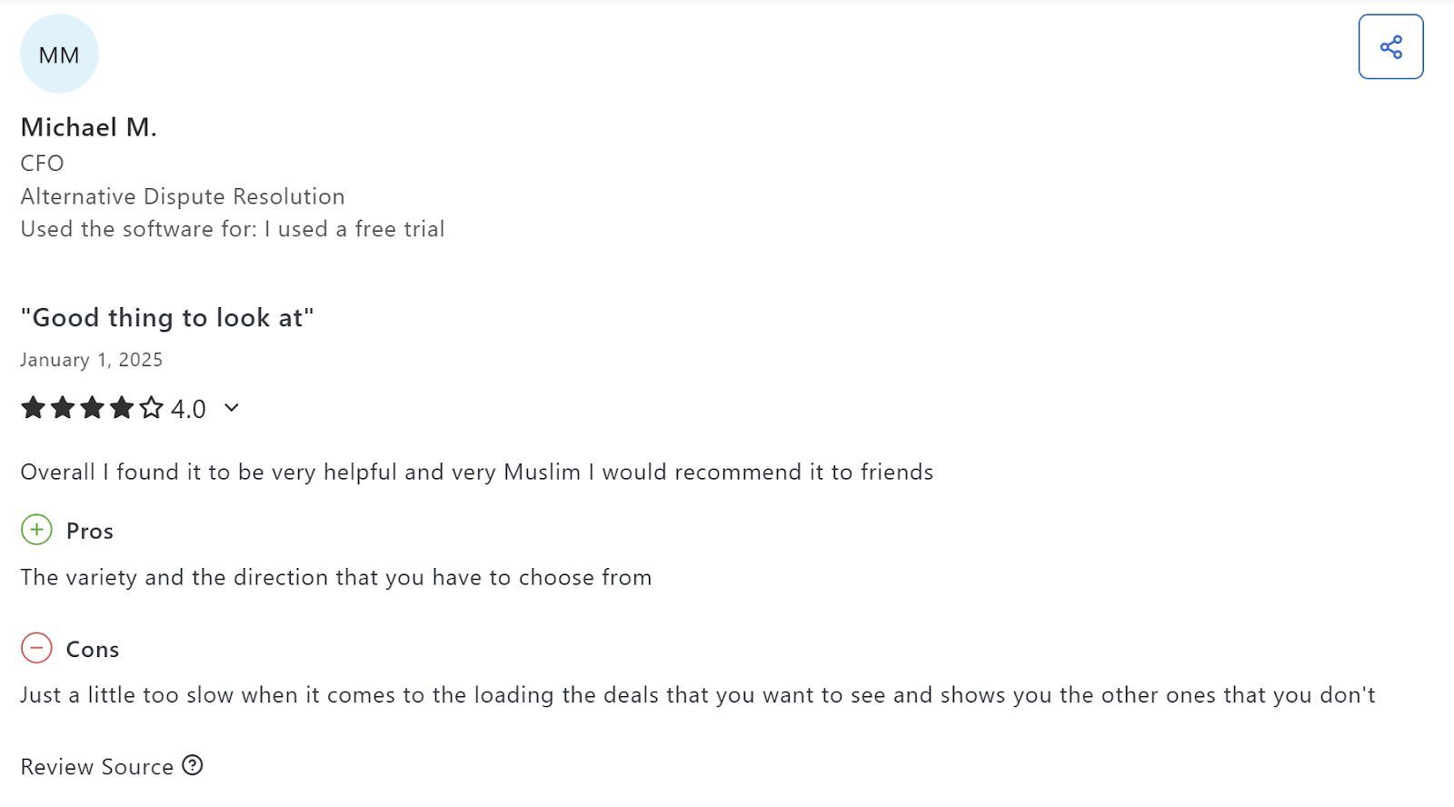The image size is (1454, 807).
Task: Click the reviewer name Michael M.
Action: 89,127
